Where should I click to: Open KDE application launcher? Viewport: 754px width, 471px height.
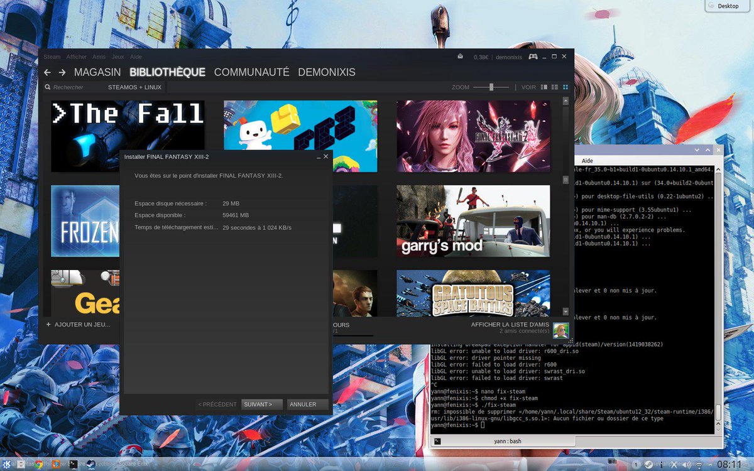(8, 464)
